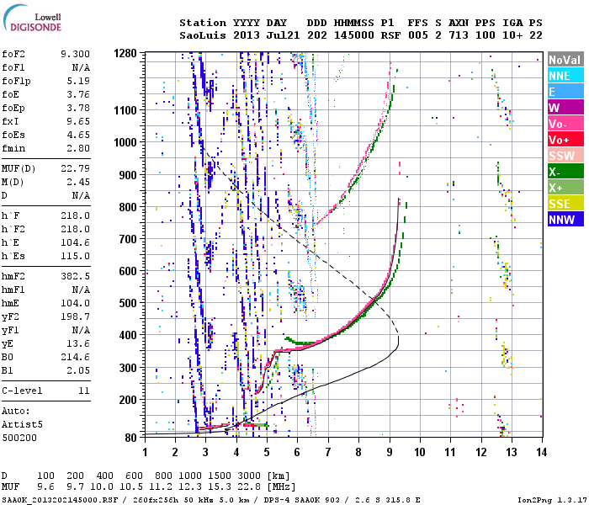The image size is (589, 505).
Task: Click the MUF 22.8 MHz table value
Action: (x=249, y=487)
